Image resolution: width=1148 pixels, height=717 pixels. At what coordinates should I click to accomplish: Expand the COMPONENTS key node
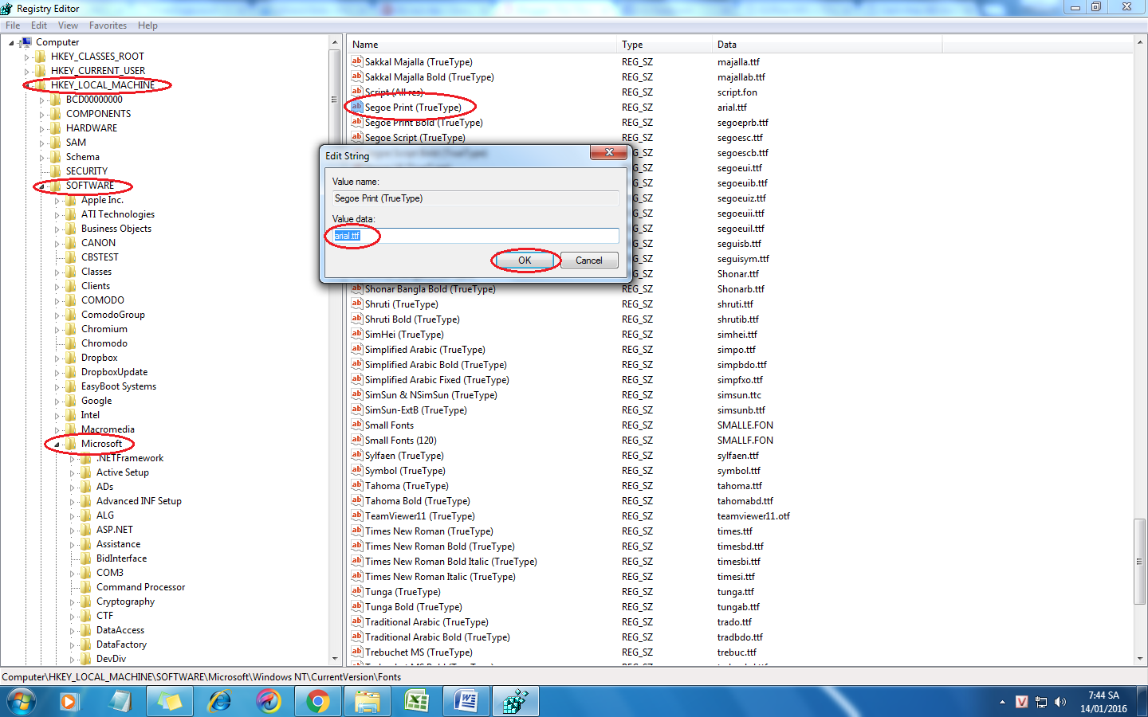pyautogui.click(x=41, y=115)
